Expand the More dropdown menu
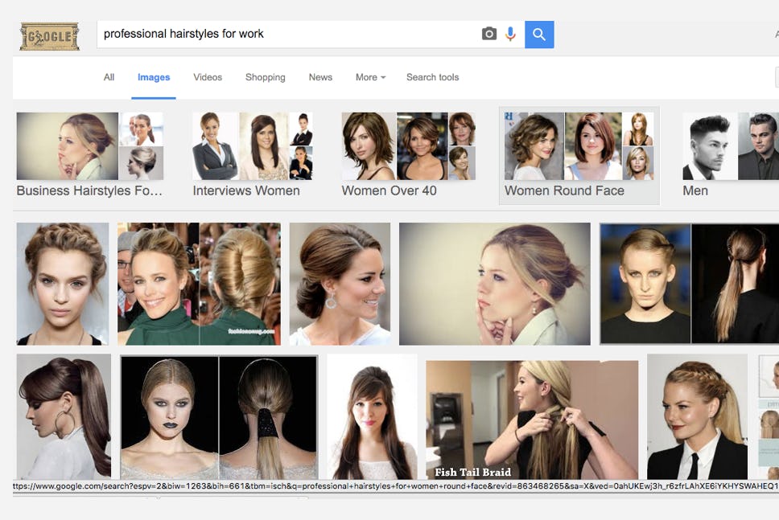This screenshot has width=779, height=520. coord(370,77)
